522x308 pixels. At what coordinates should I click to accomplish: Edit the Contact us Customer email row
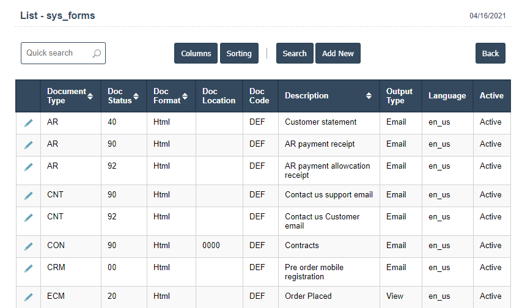coord(29,218)
